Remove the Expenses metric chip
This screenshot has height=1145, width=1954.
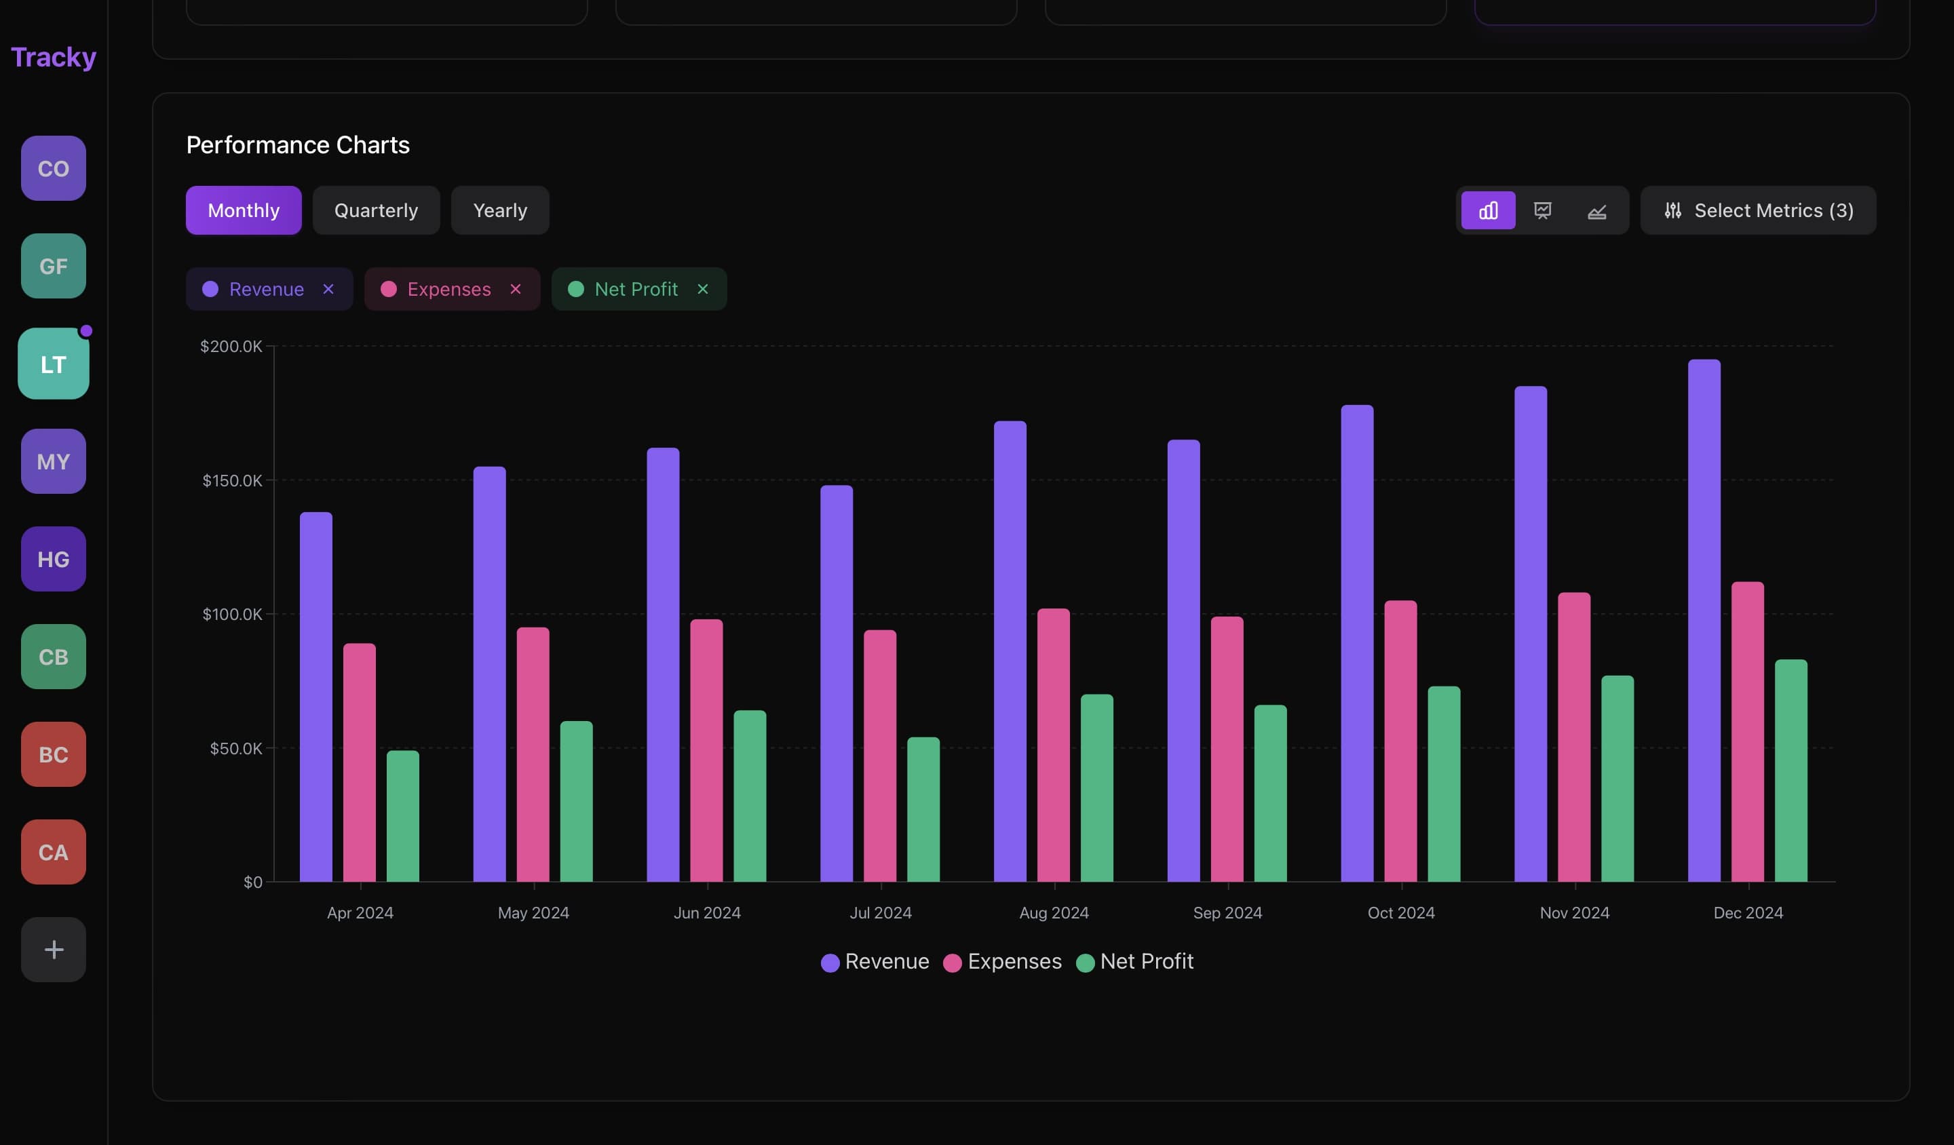(x=516, y=288)
